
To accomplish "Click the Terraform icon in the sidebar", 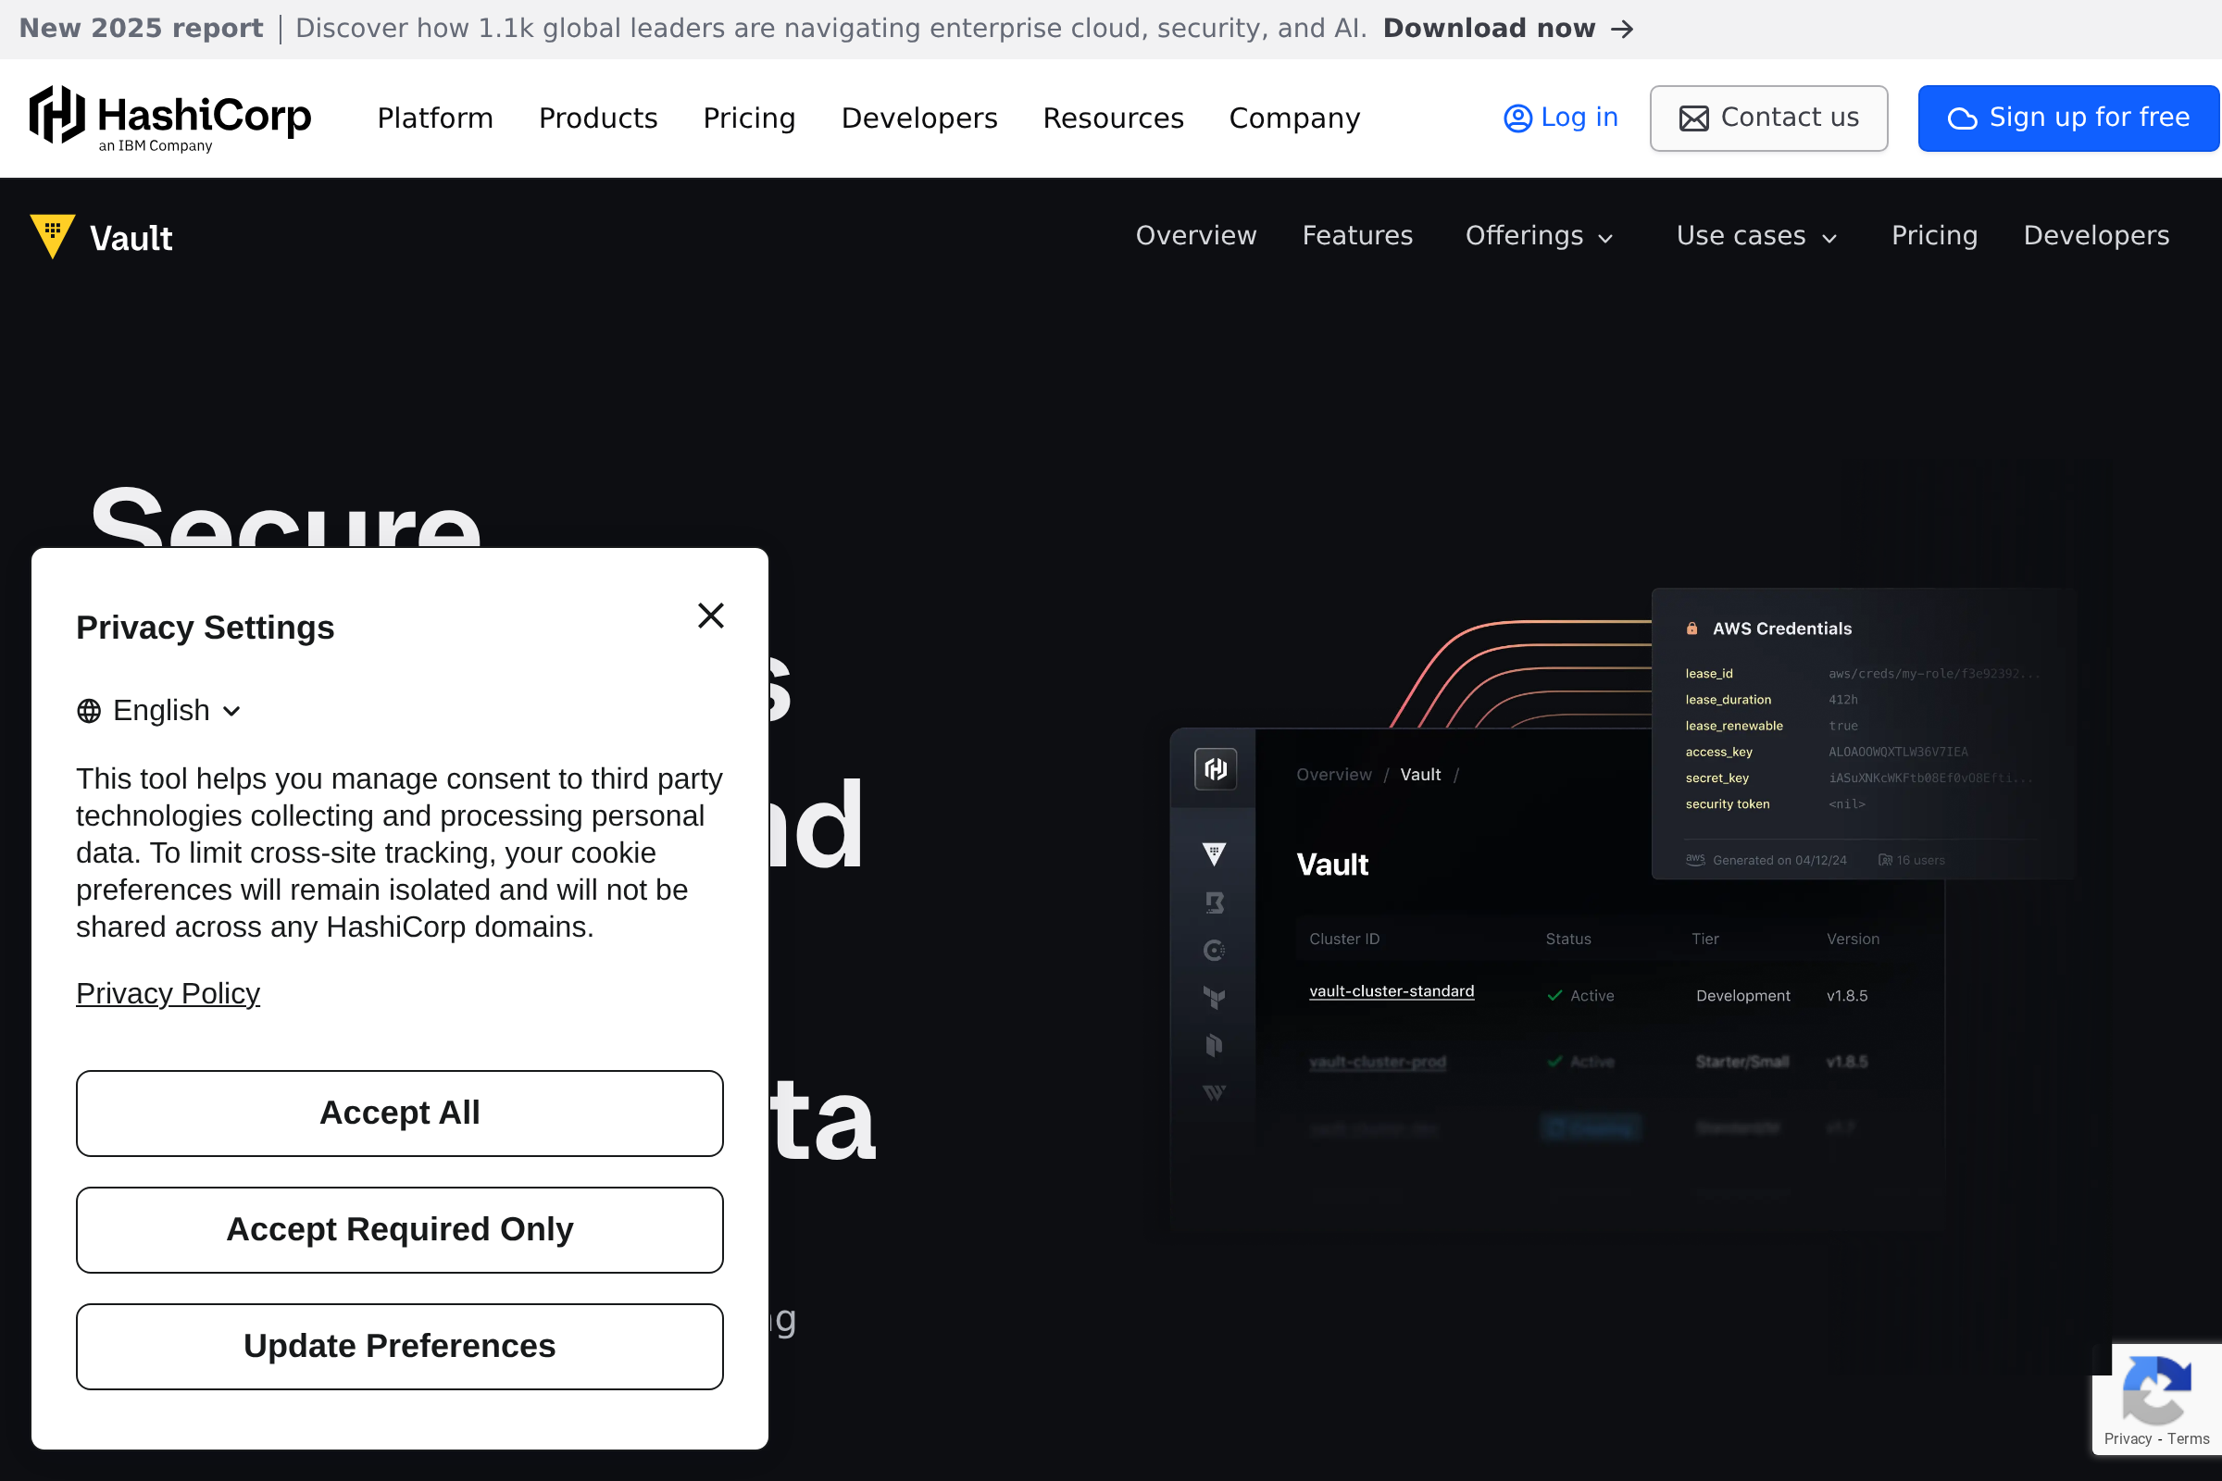I will 1214,998.
